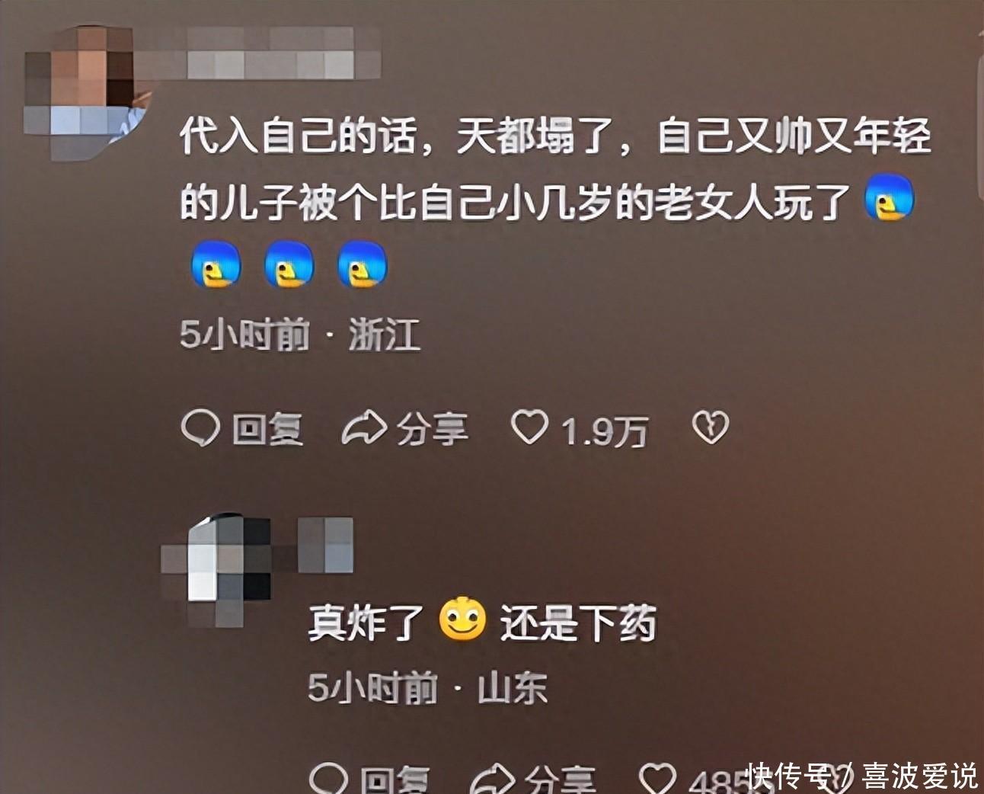This screenshot has width=984, height=794.
Task: Click the 5小时前 · 山东 timestamp
Action: pos(428,688)
